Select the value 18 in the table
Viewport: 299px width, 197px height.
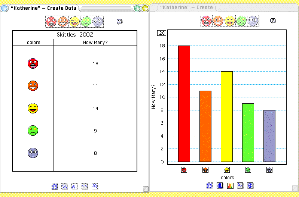click(x=95, y=64)
